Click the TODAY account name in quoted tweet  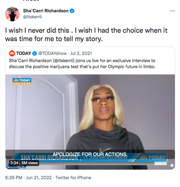click(x=24, y=53)
